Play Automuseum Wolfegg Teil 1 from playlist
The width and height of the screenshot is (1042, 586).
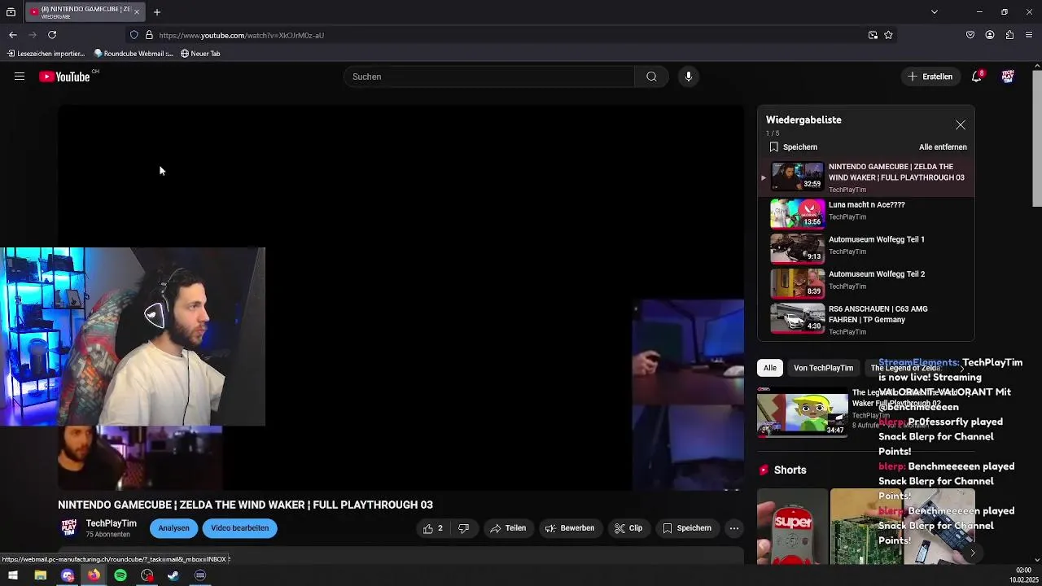click(x=866, y=248)
